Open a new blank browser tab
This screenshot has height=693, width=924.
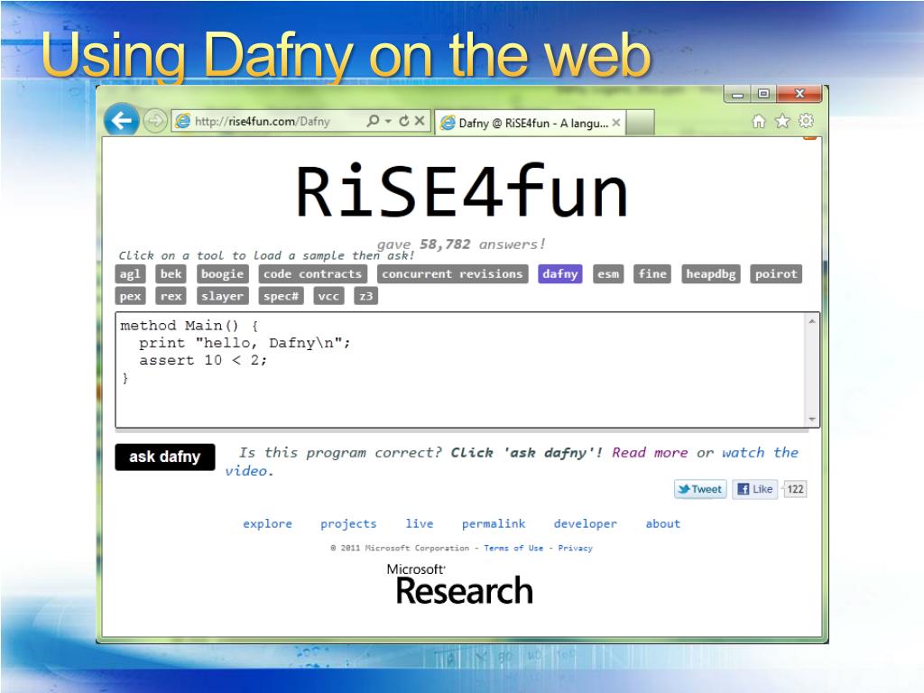point(641,123)
